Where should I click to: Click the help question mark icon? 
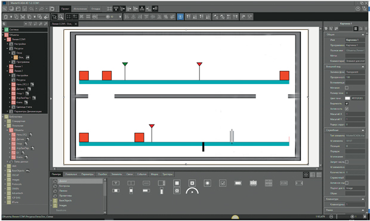pos(357,9)
